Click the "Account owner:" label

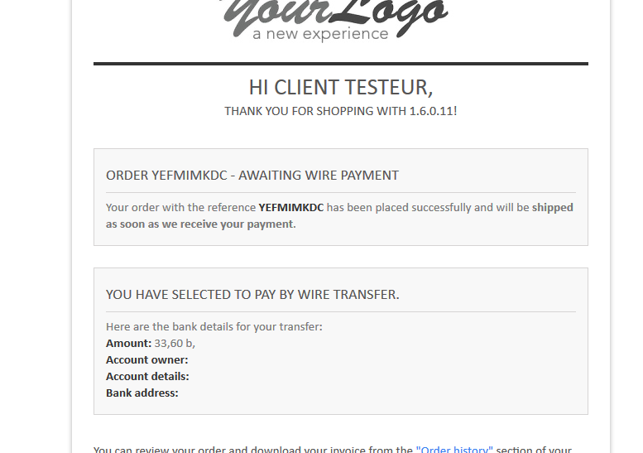point(146,360)
